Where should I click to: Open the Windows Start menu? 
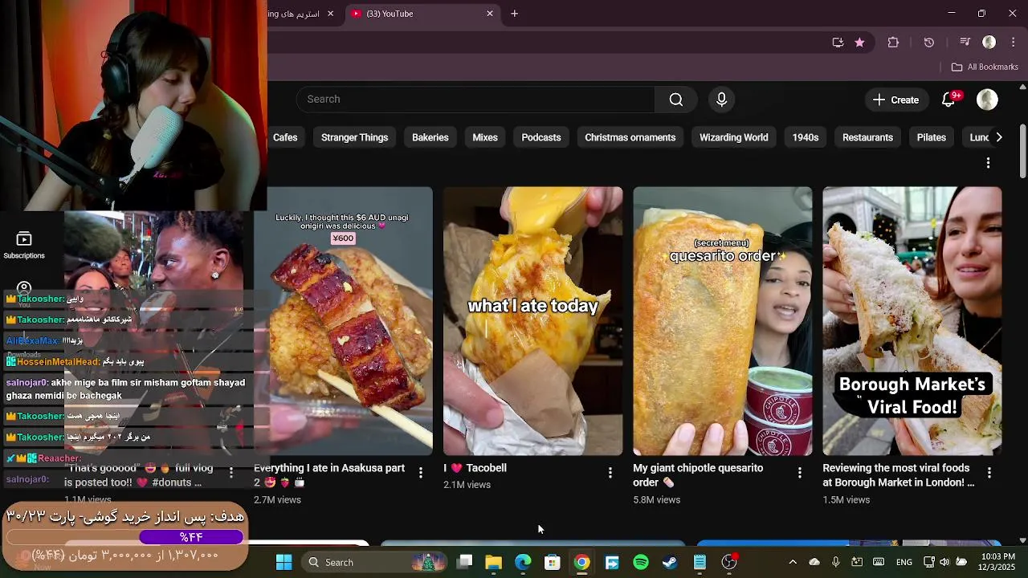(x=284, y=562)
